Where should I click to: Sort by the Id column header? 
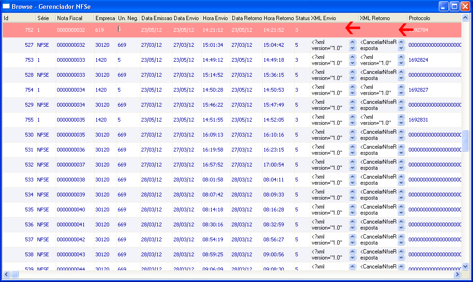(19, 18)
